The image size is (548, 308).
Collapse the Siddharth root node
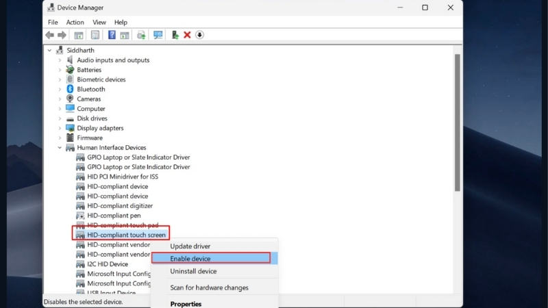pyautogui.click(x=49, y=51)
